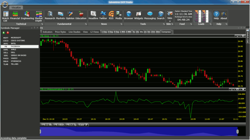250x140 pixels.
Task: Open the Line Studies menu
Action: pos(74,32)
